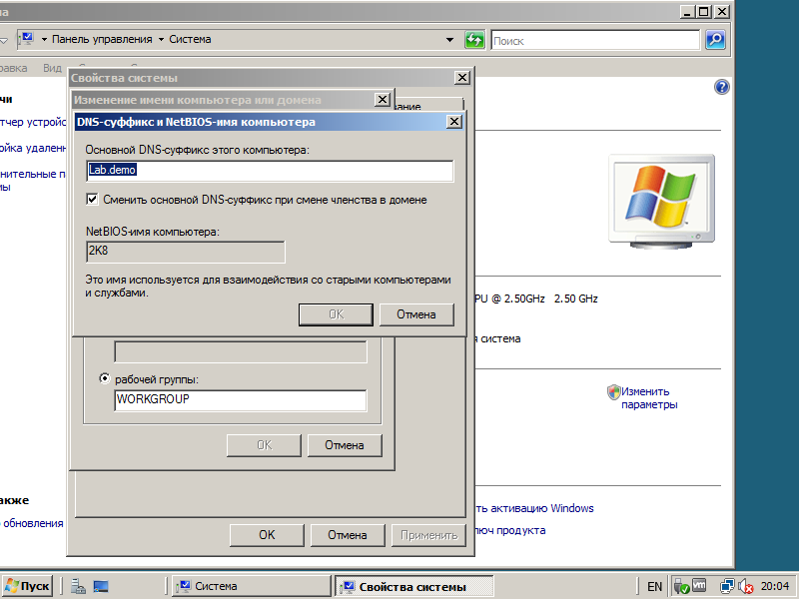Screen dimensions: 799x599
Task: Click OK in DNS-суффикс dialog
Action: (x=336, y=314)
